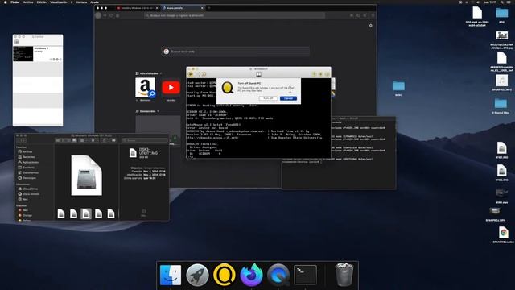Open the Visualización menu

tap(59, 2)
